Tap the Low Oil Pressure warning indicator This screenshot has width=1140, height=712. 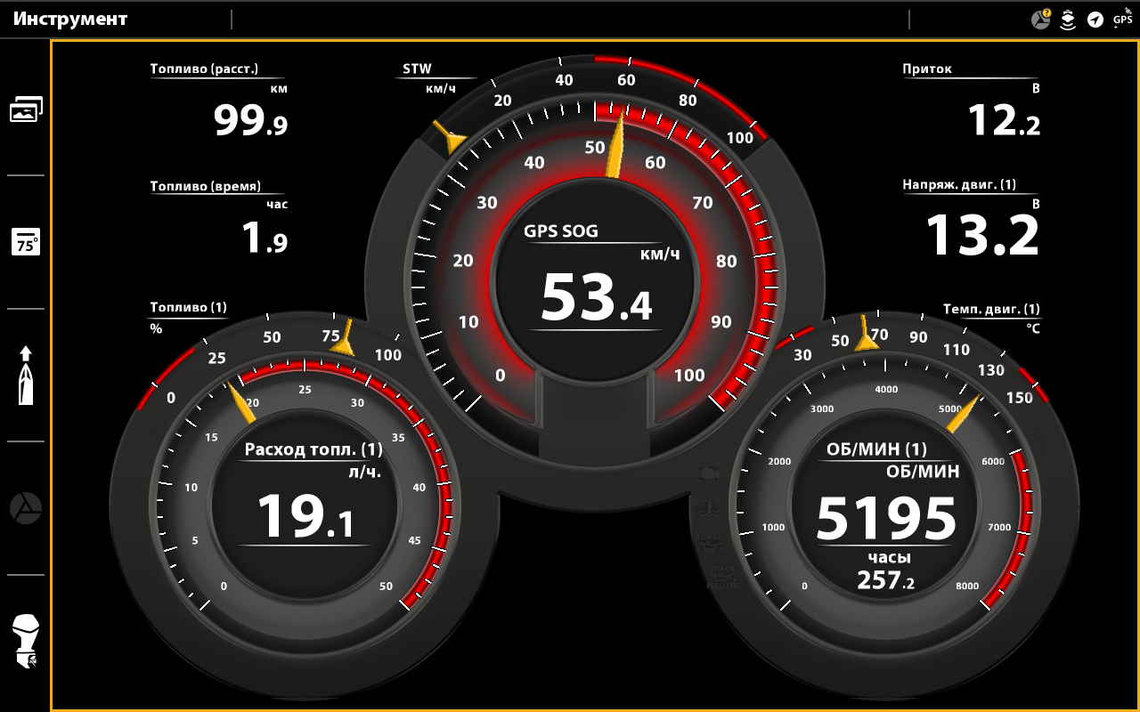(722, 576)
